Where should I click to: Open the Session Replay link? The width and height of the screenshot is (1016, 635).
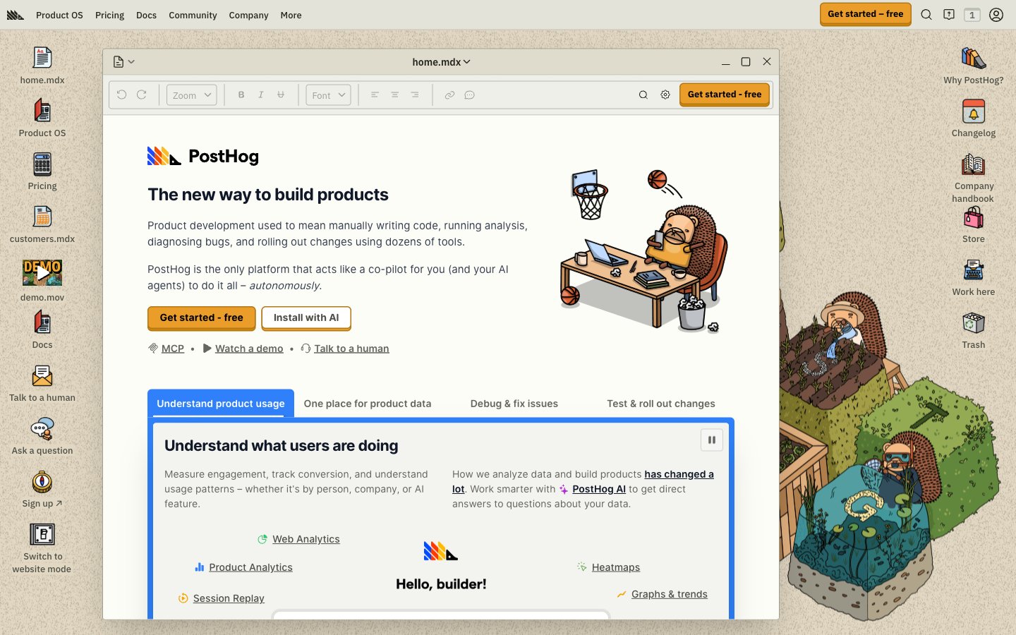click(229, 598)
